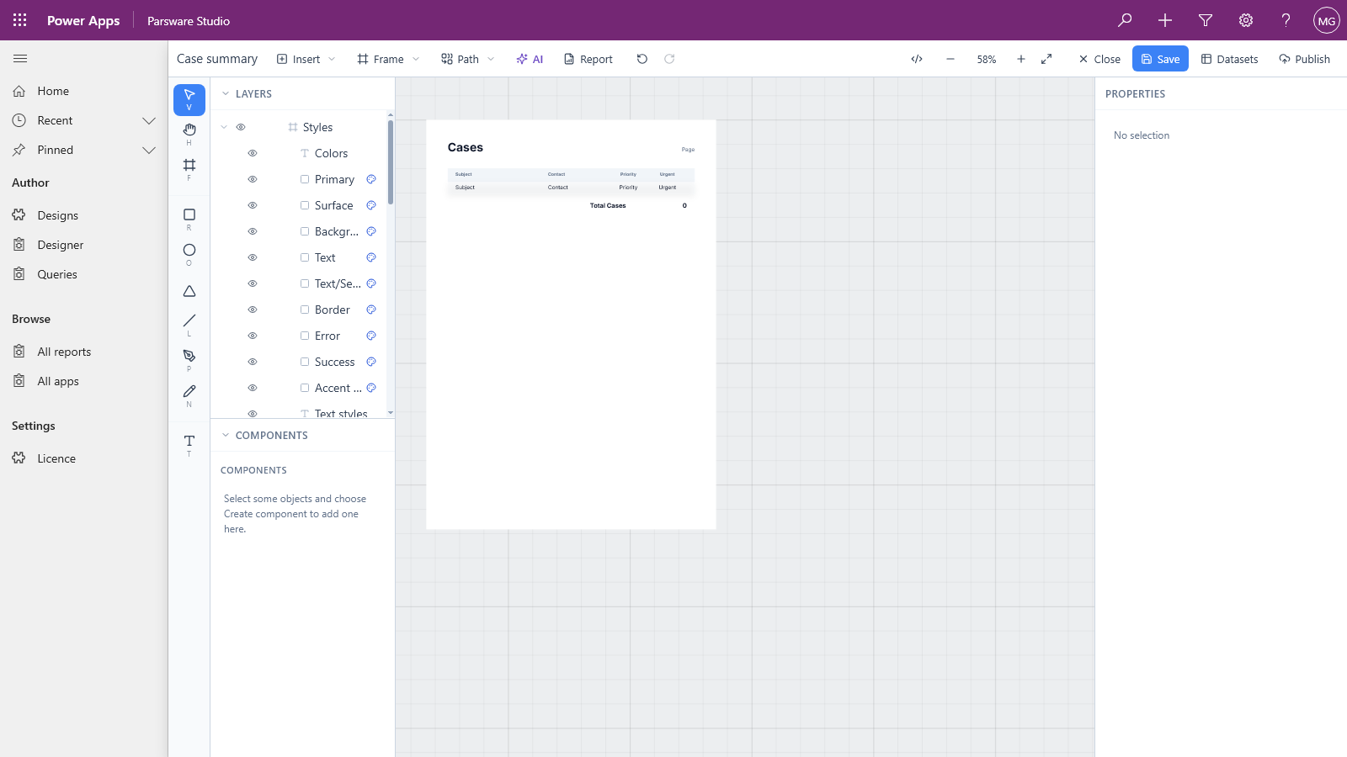The width and height of the screenshot is (1347, 757).
Task: Select the Pencil tool
Action: 189,395
